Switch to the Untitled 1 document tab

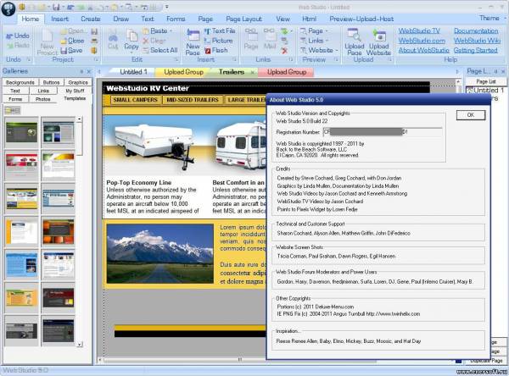coord(133,72)
